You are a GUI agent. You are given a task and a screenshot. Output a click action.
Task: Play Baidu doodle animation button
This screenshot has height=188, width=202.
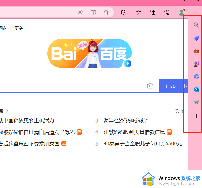[128, 63]
